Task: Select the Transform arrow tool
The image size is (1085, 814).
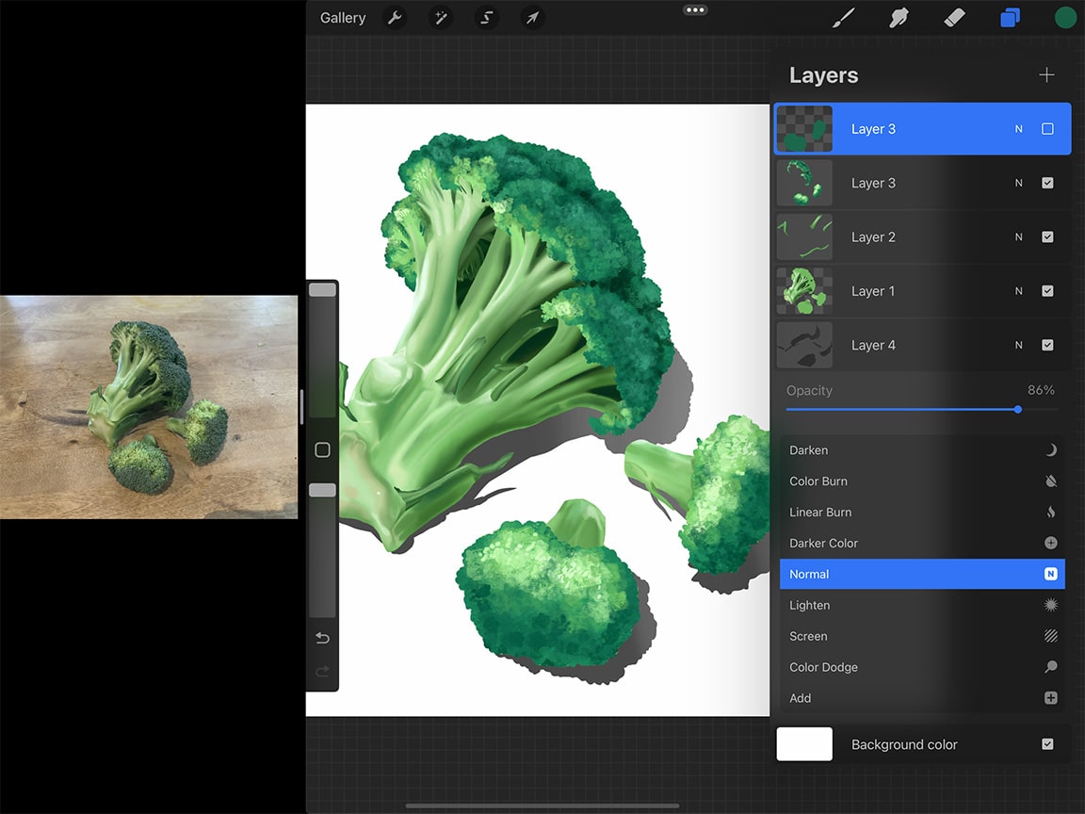Action: 531,17
